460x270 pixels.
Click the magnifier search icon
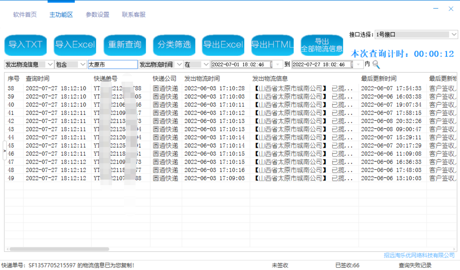(x=376, y=65)
